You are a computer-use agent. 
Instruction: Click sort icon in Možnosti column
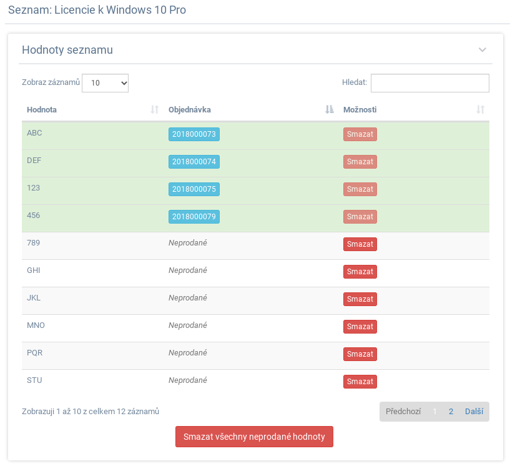click(480, 110)
